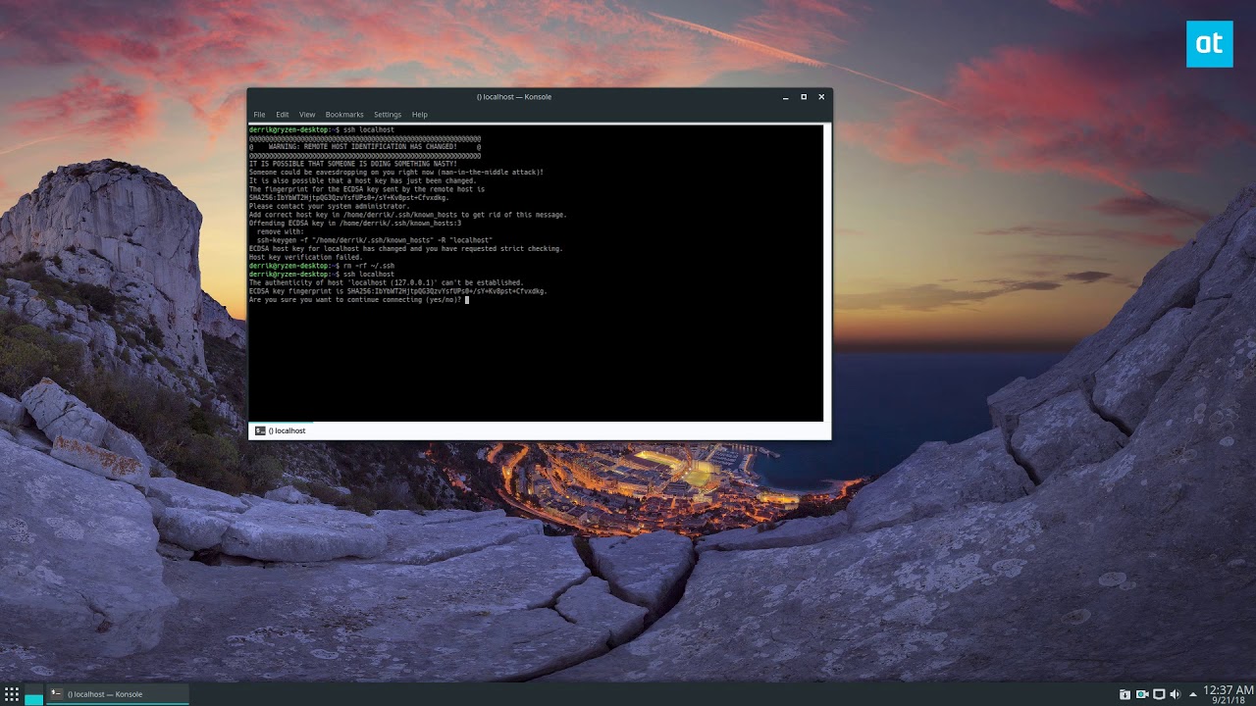1256x706 pixels.
Task: Minimize the Konsole window
Action: 786,97
